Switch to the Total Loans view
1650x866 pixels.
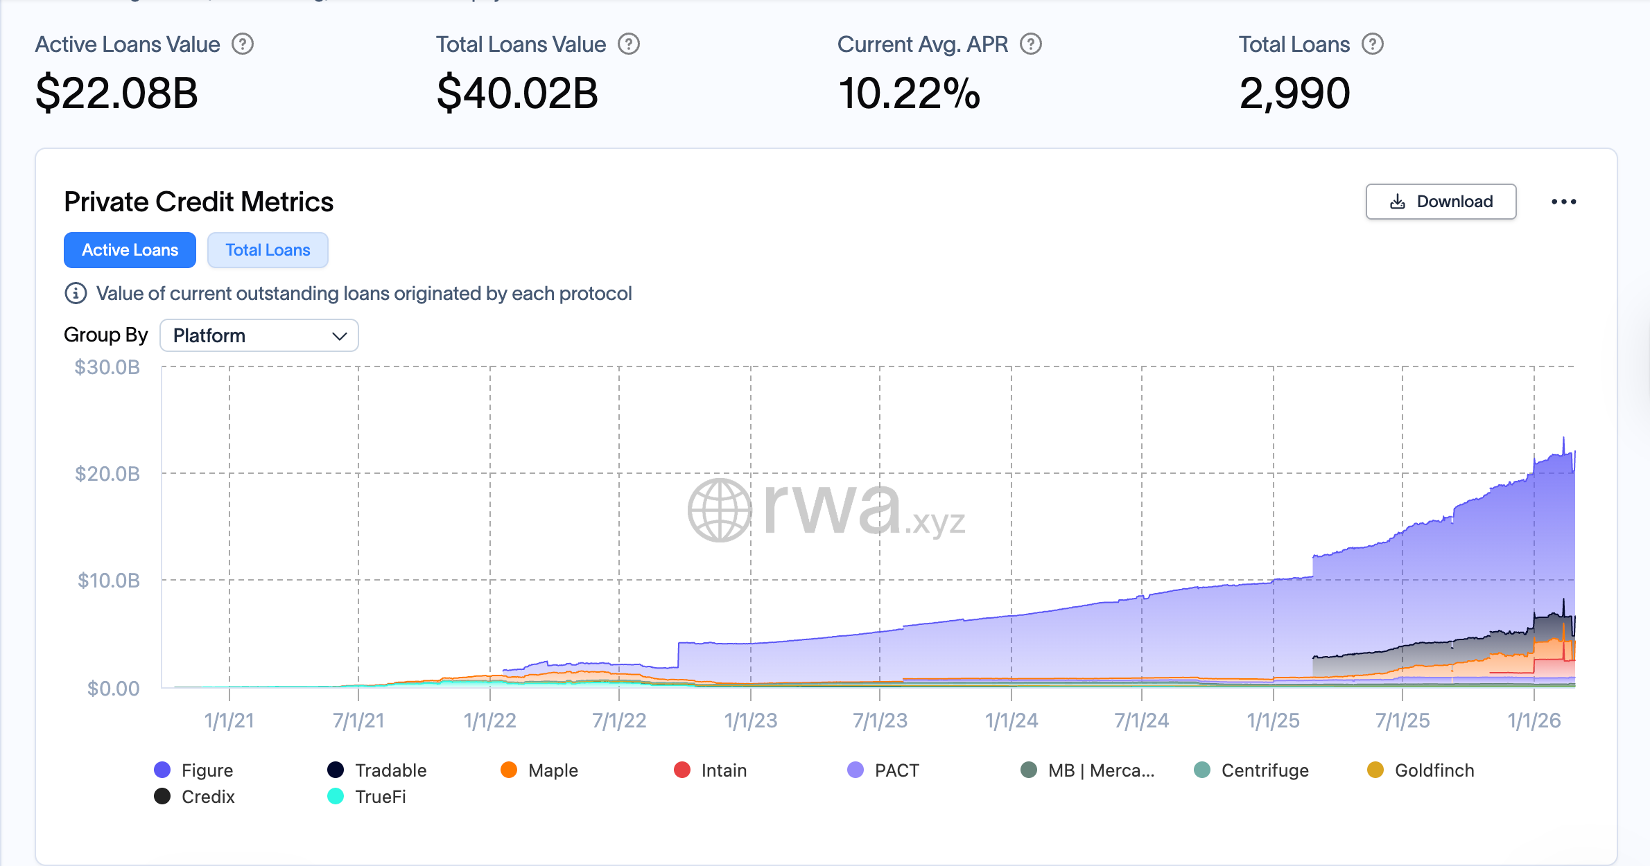pyautogui.click(x=268, y=249)
